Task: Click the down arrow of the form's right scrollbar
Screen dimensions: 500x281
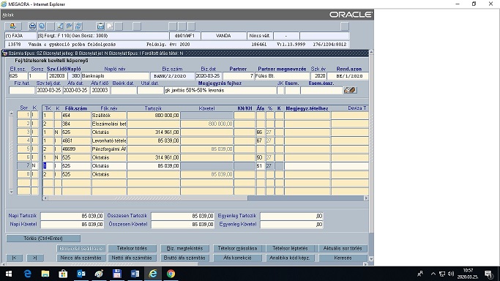Action: 371,259
